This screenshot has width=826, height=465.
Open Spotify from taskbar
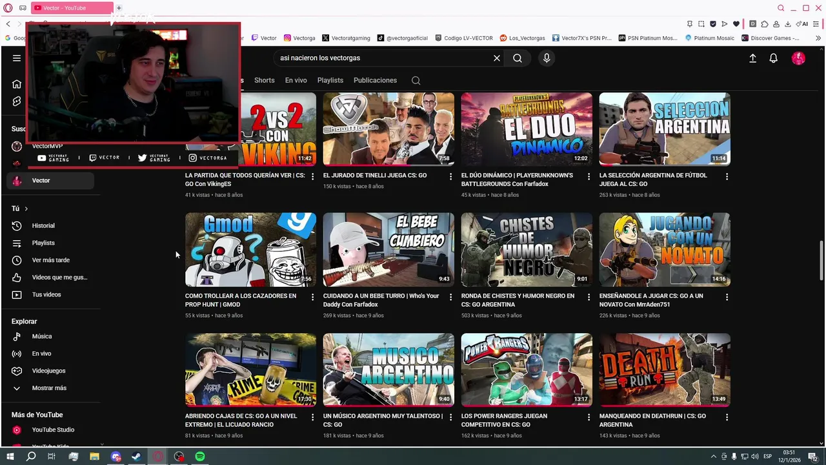point(200,457)
